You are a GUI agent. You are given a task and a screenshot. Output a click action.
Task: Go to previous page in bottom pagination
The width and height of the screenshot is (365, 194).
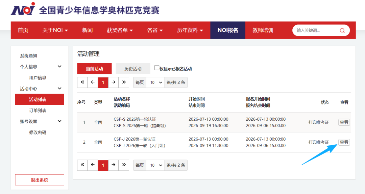93,165
